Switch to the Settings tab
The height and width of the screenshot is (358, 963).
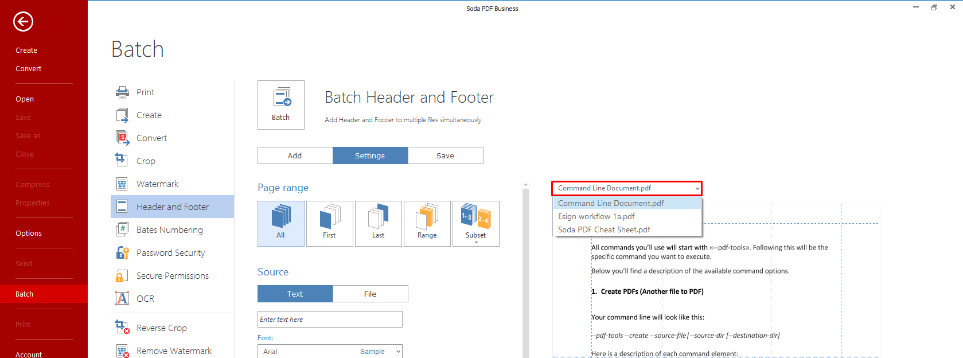[x=370, y=155]
